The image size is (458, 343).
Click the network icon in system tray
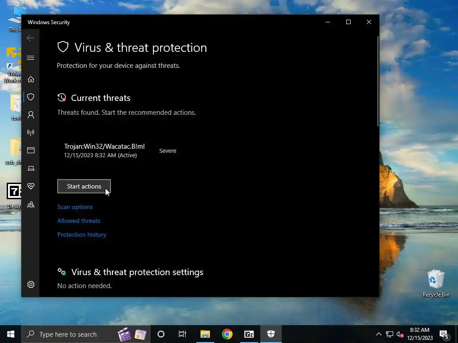(x=390, y=334)
